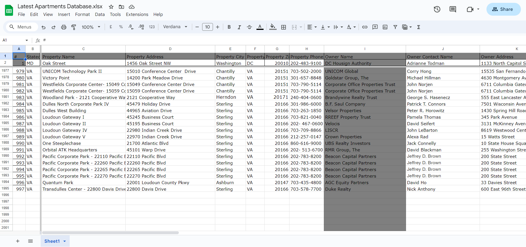Open the Verdana font dropdown
Image resolution: width=526 pixels, height=247 pixels.
[175, 27]
